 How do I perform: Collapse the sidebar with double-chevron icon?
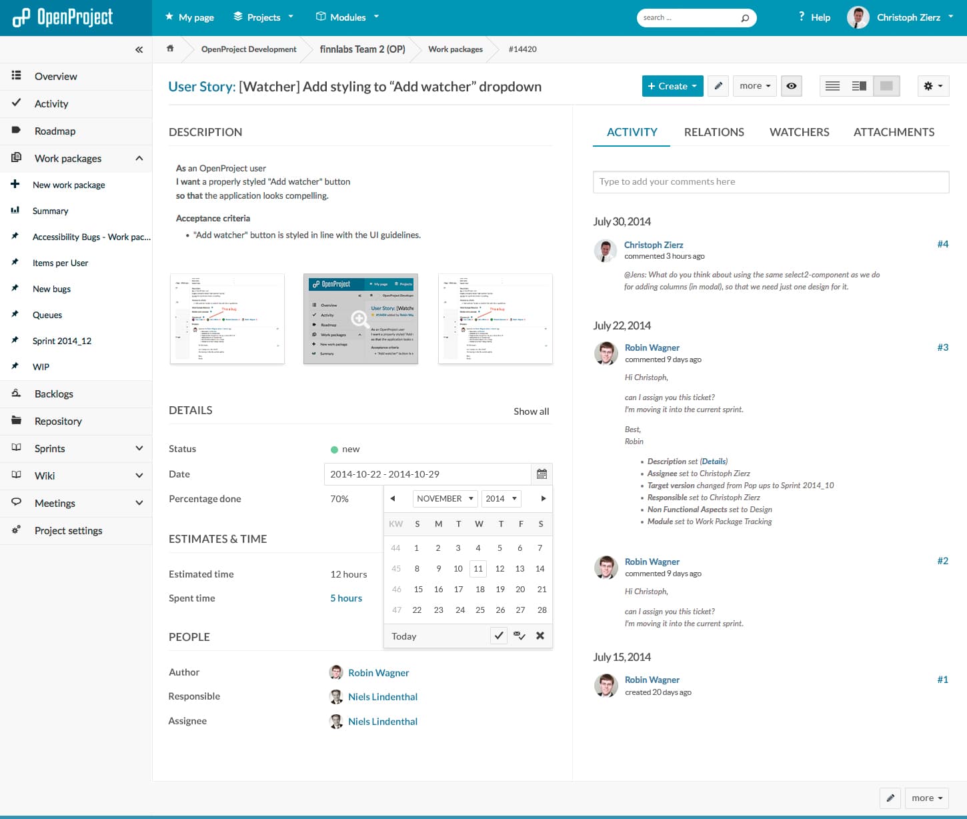139,49
